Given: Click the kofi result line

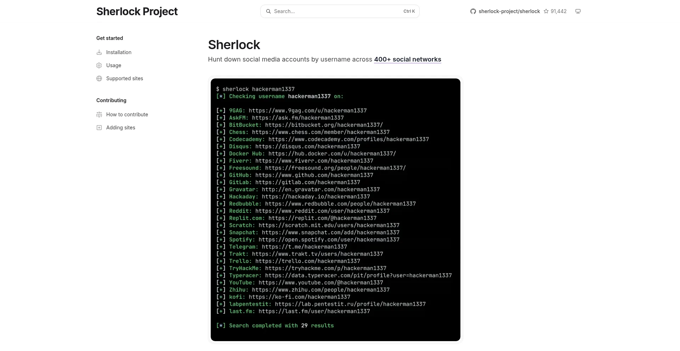Looking at the screenshot, I should point(283,297).
